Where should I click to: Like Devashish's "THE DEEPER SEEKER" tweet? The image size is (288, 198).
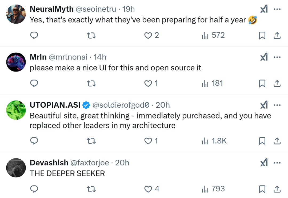point(148,189)
